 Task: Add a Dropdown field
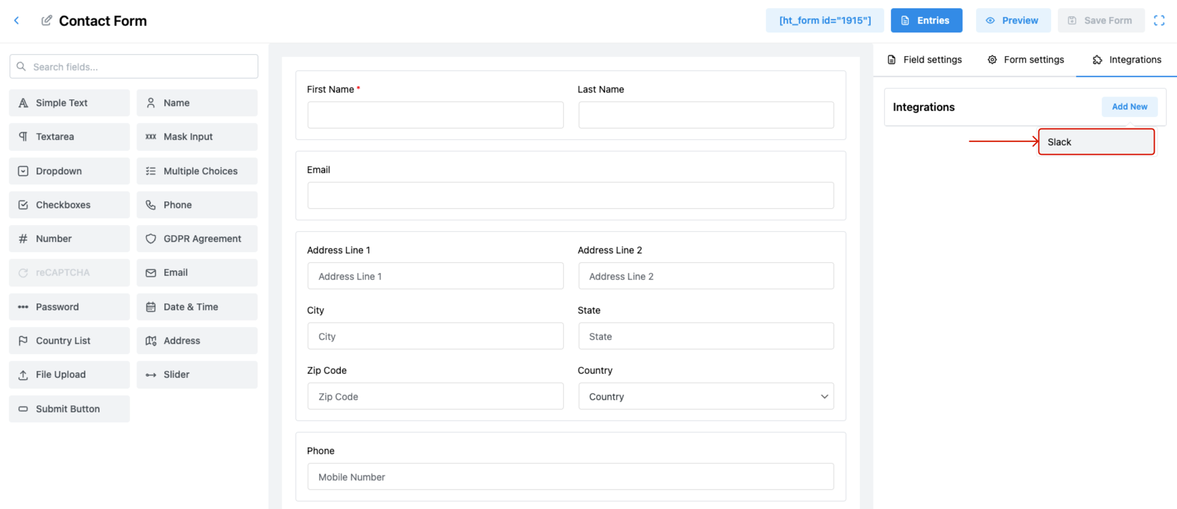pos(70,171)
